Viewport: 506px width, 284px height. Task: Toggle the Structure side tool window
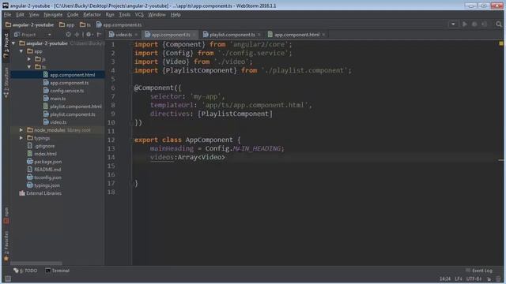[6, 82]
